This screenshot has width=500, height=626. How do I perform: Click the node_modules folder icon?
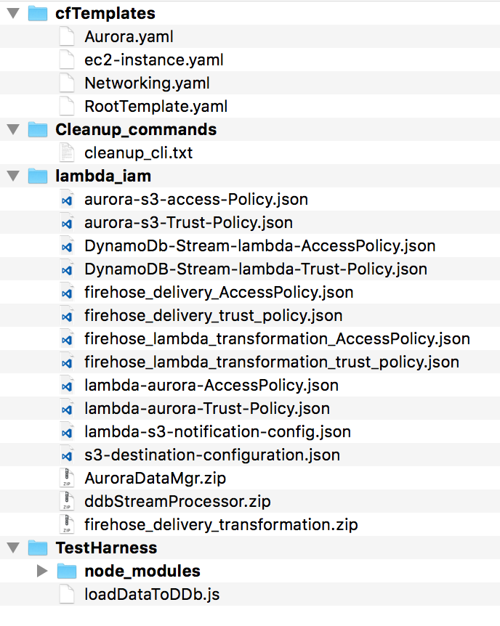point(67,571)
